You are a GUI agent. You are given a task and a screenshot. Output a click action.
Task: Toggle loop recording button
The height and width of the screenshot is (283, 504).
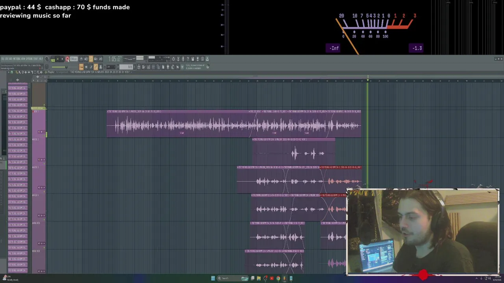[100, 59]
